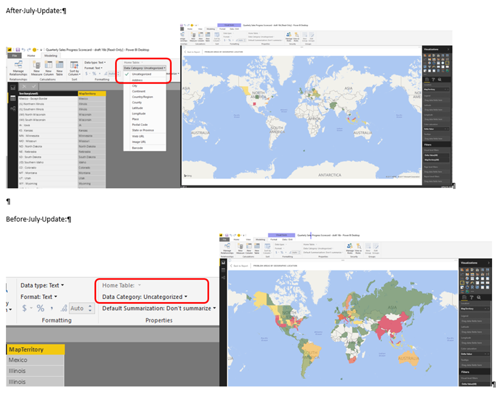Choose Country/Region from the Data Category list
The image size is (504, 393).
coord(145,97)
